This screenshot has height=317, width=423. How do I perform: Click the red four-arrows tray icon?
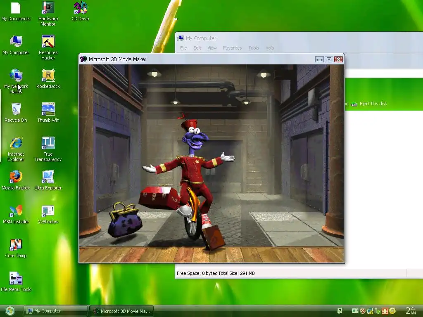[x=385, y=311]
